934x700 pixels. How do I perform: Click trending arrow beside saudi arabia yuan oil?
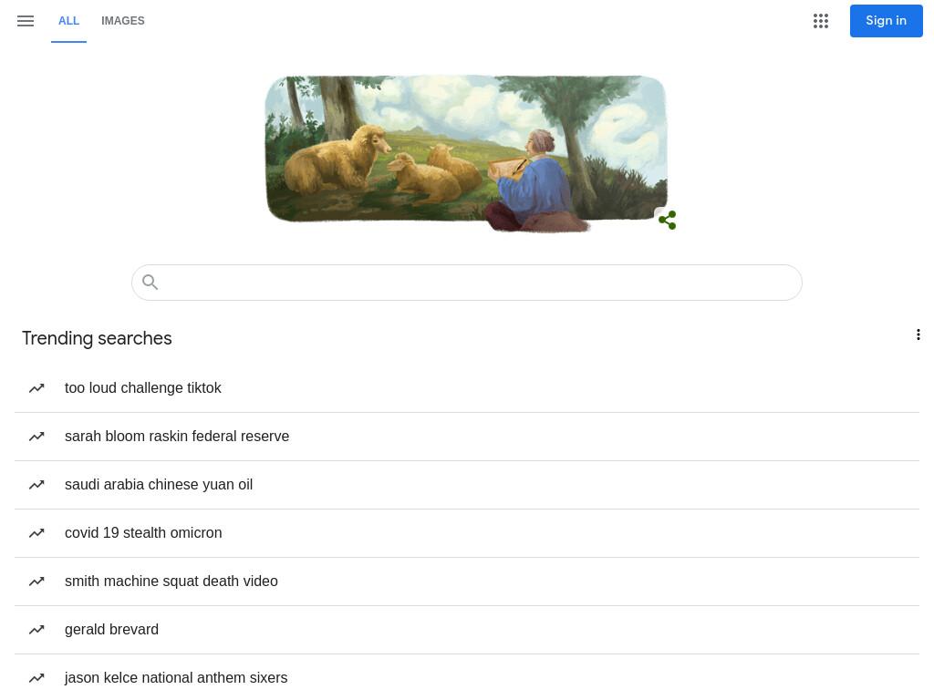36,485
